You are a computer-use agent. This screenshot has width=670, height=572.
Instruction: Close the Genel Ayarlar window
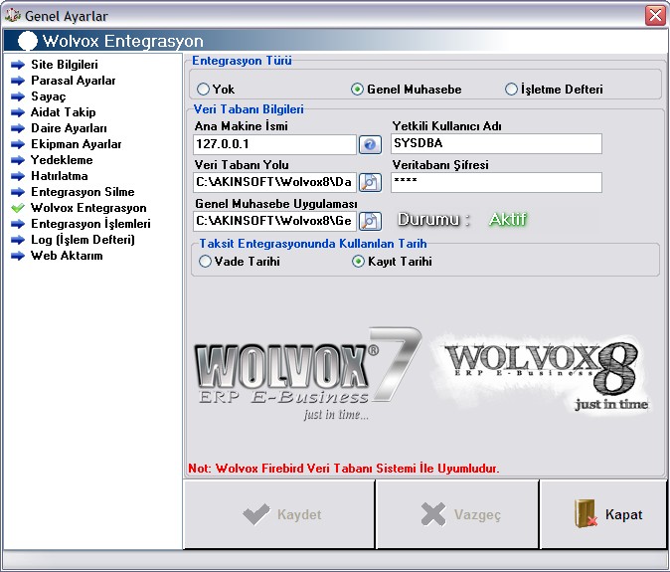pyautogui.click(x=655, y=16)
